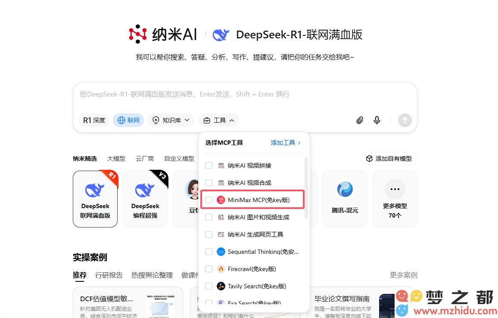Switch to the 云厂商 tab
This screenshot has height=318, width=498.
[145, 159]
